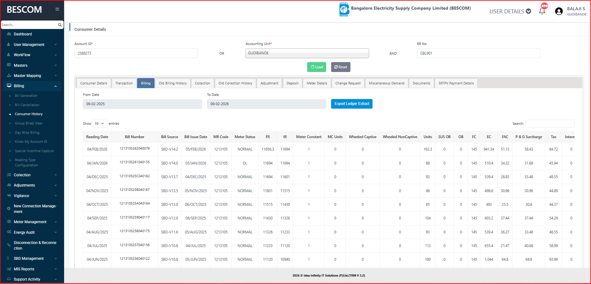Switch to the Meter Details tab
The image size is (591, 284).
tap(317, 83)
